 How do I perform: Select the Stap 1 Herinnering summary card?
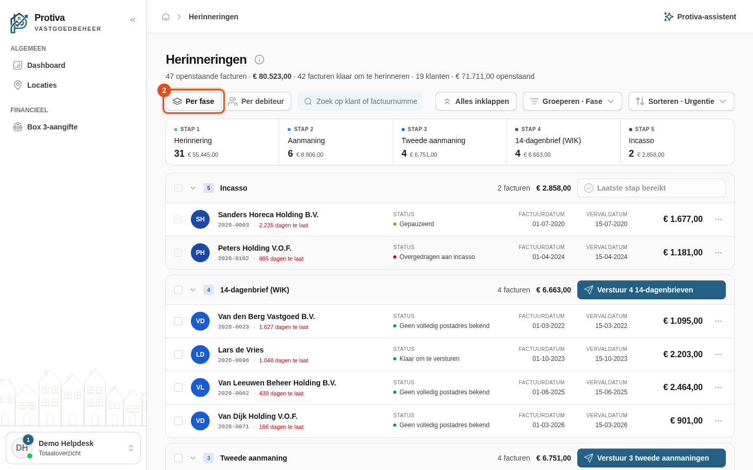point(222,142)
